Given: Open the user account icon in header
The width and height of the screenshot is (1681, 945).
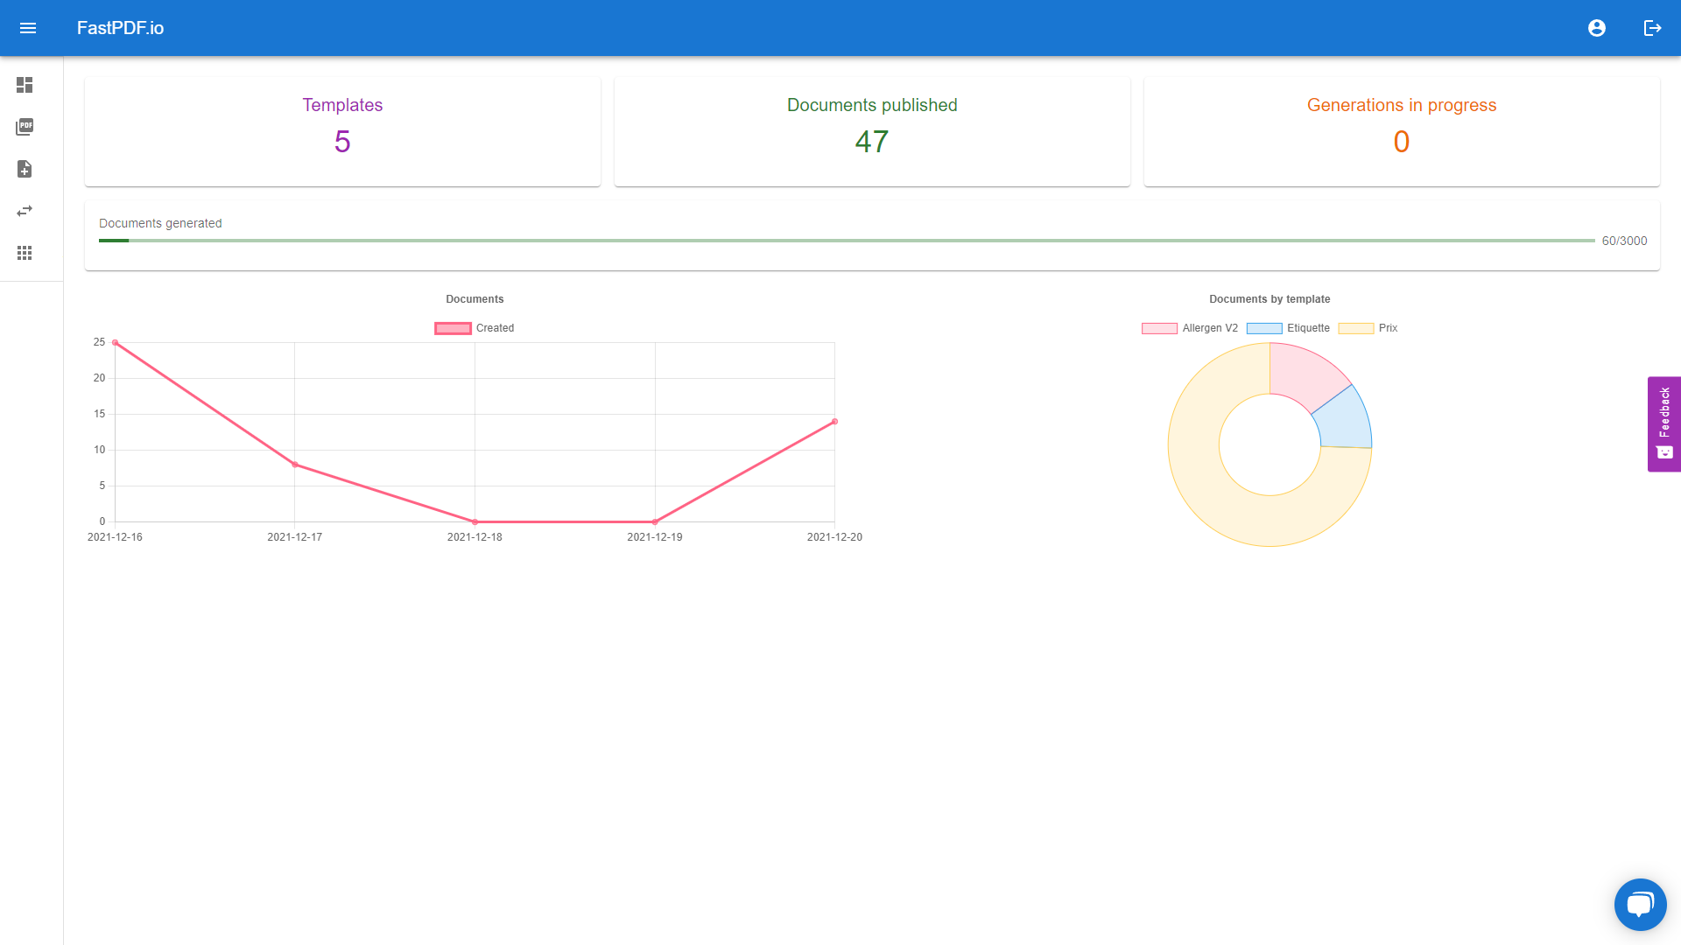Looking at the screenshot, I should [x=1597, y=28].
